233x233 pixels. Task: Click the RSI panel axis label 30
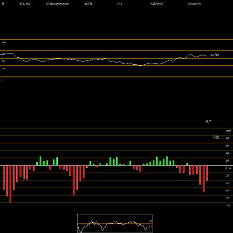click(x=3, y=69)
